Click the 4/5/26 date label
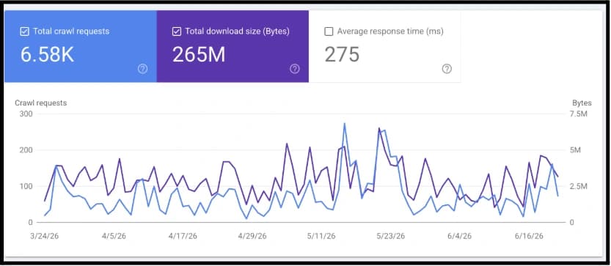The height and width of the screenshot is (266, 611). tap(114, 236)
